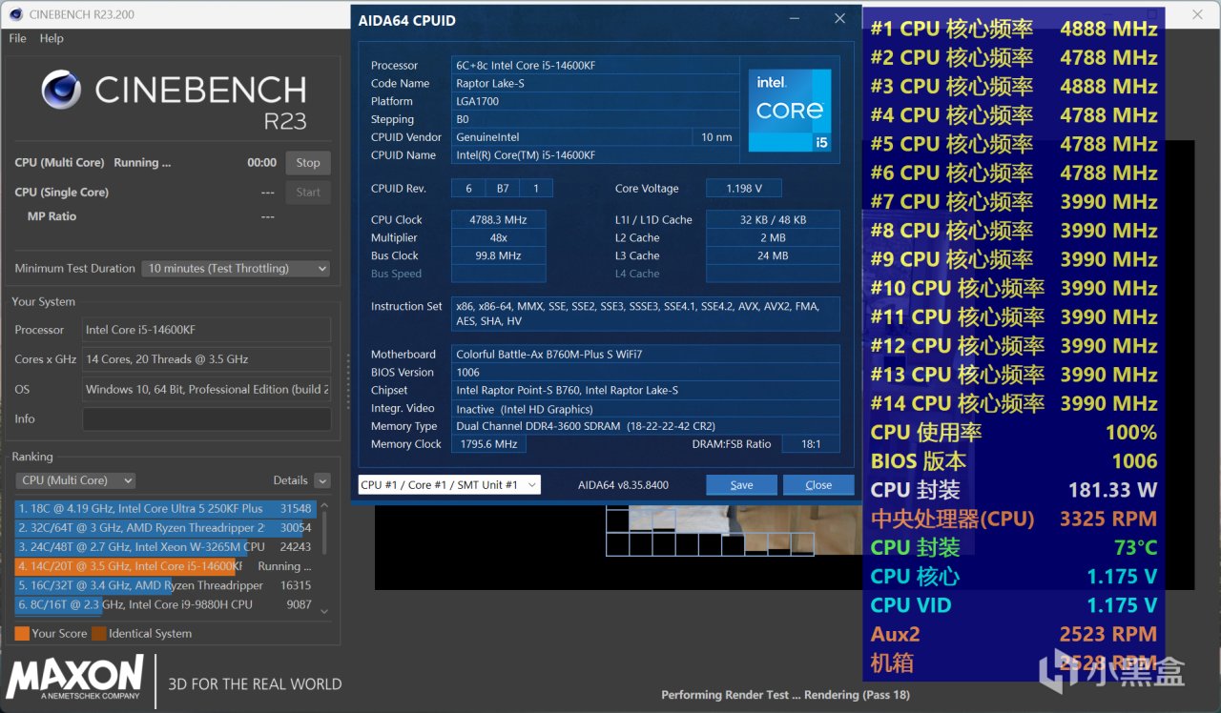Click the MAXON logo at the bottom
Image resolution: width=1221 pixels, height=713 pixels.
[x=74, y=679]
